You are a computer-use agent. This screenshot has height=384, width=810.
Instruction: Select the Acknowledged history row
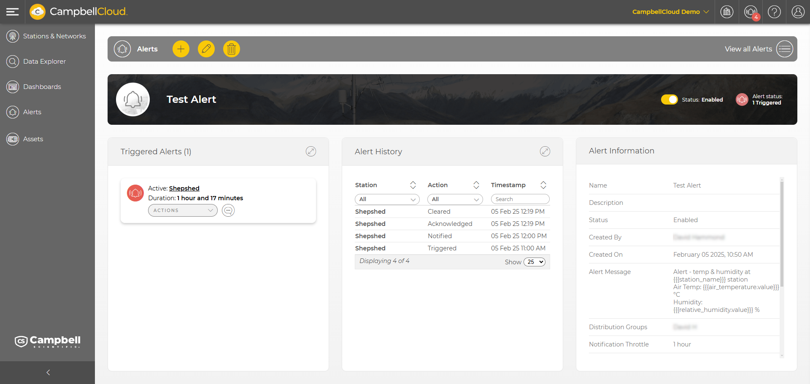coord(452,224)
